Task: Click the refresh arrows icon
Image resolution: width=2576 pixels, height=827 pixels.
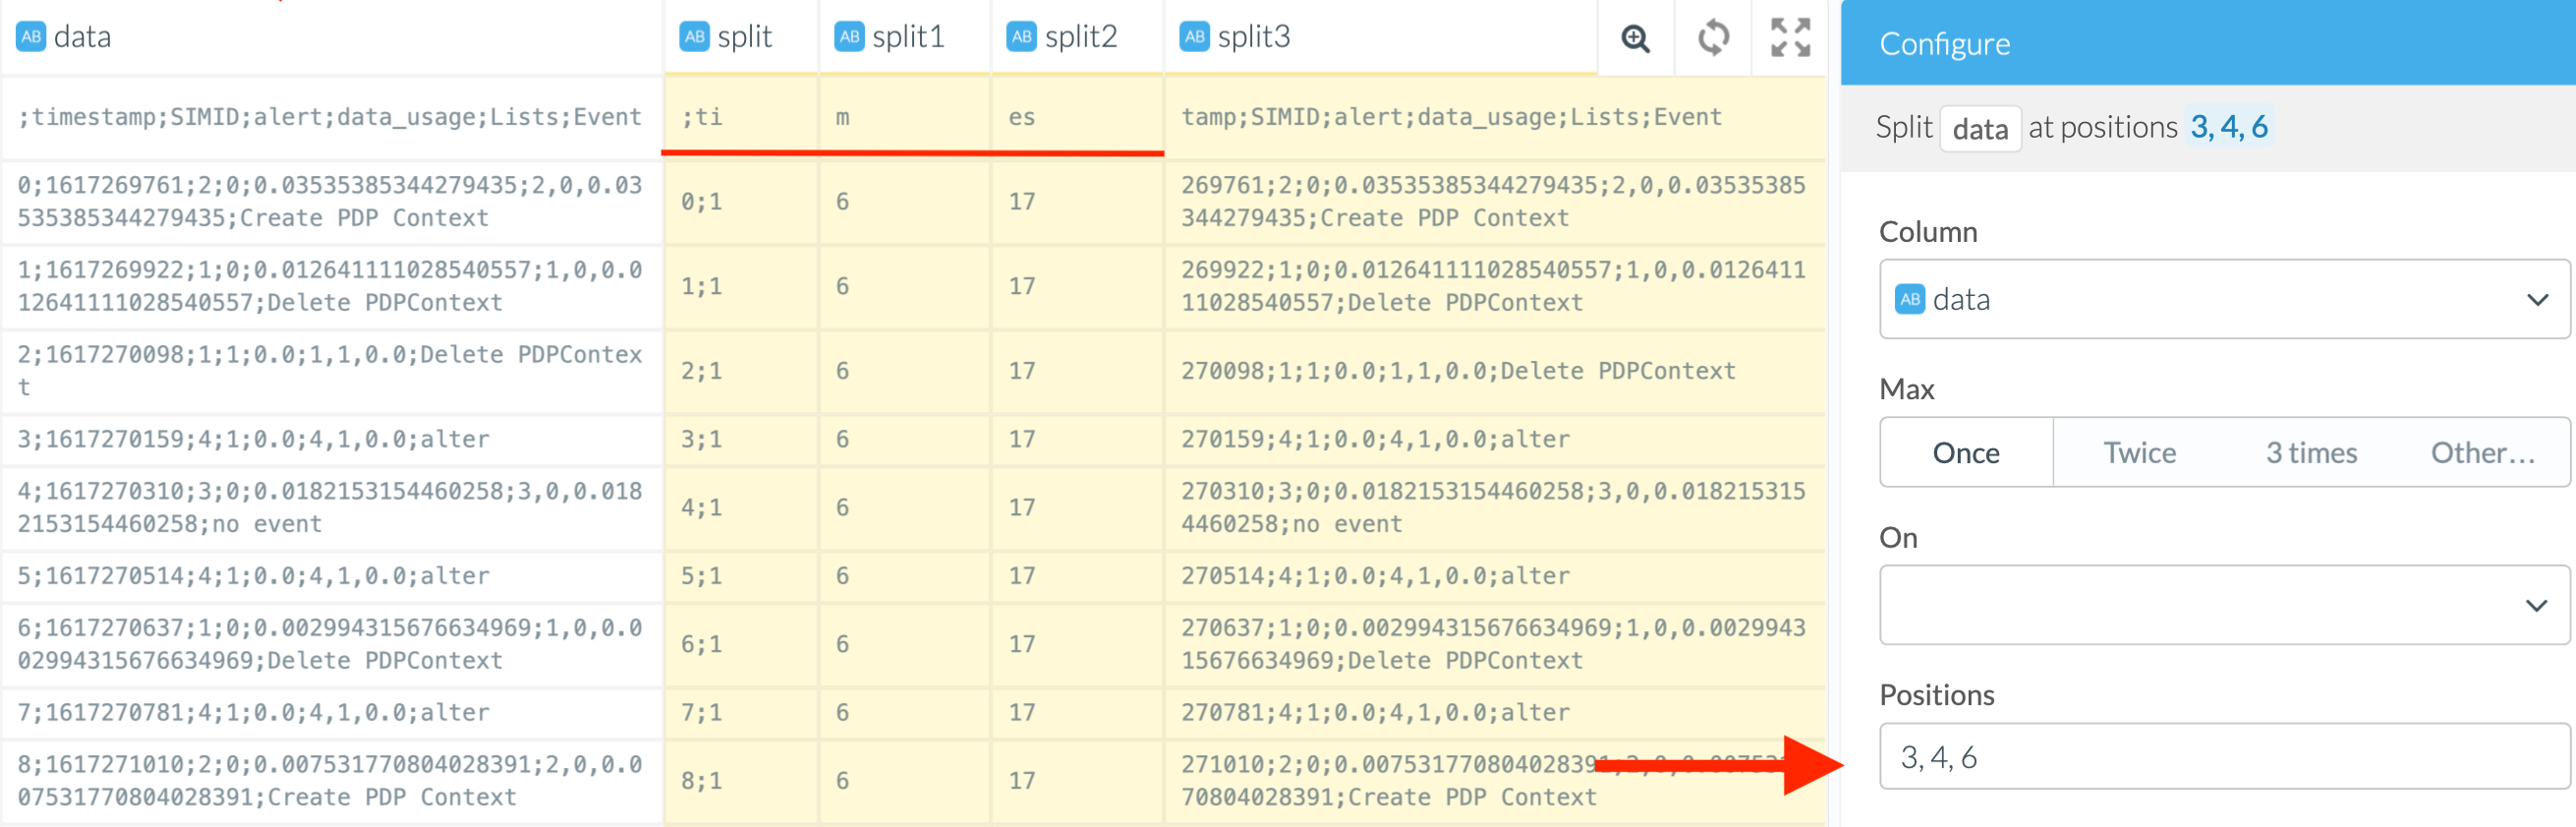Action: pos(1713,39)
